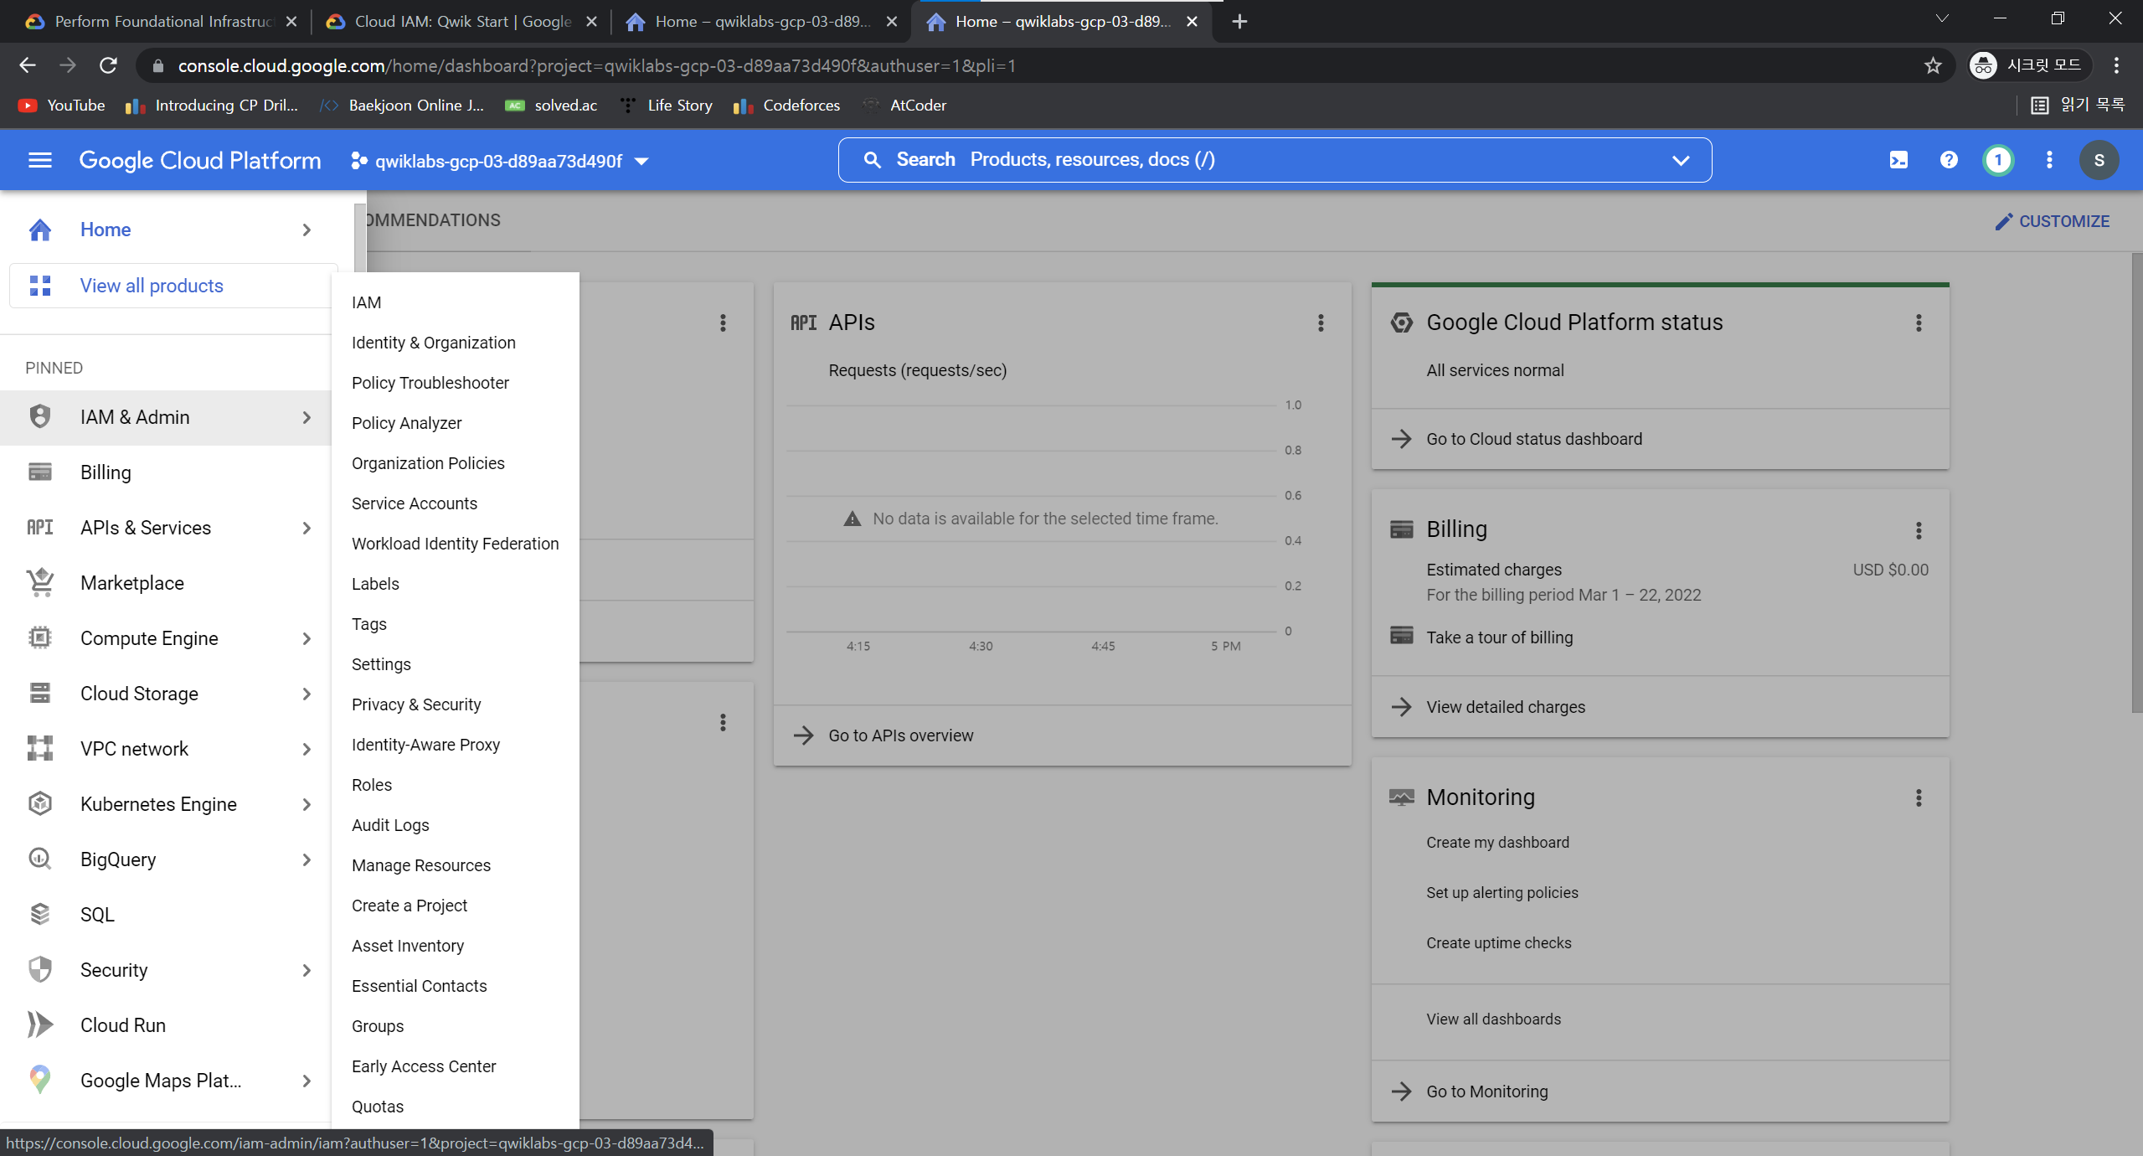
Task: Click the CUSTOMIZE button
Action: [2052, 221]
